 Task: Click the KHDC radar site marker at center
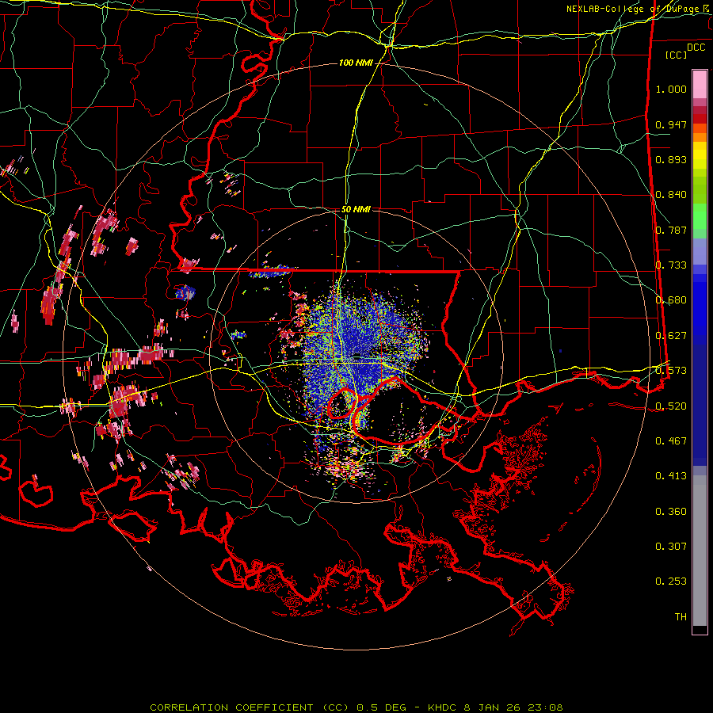(x=357, y=355)
